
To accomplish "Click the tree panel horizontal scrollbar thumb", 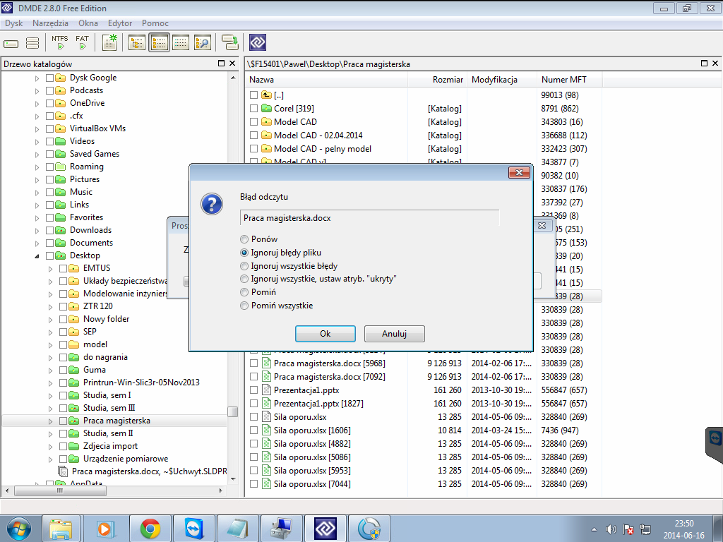I will 60,491.
